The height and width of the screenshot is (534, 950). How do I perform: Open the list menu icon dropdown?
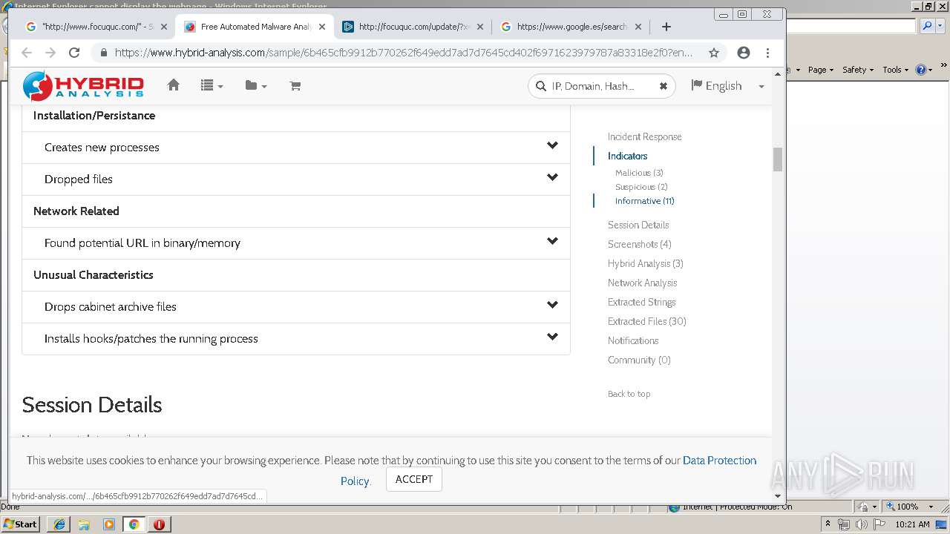point(212,86)
